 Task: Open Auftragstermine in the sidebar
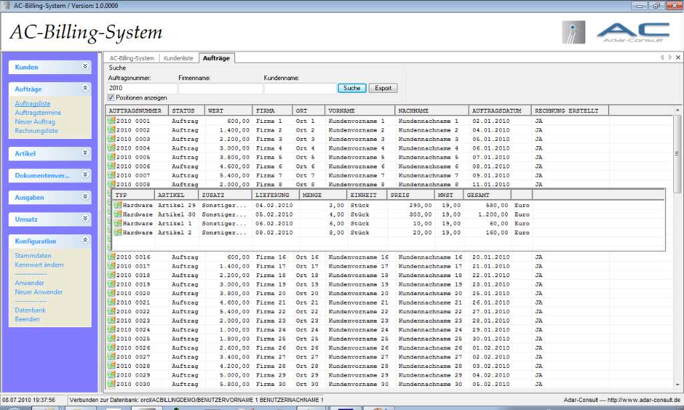(x=38, y=113)
